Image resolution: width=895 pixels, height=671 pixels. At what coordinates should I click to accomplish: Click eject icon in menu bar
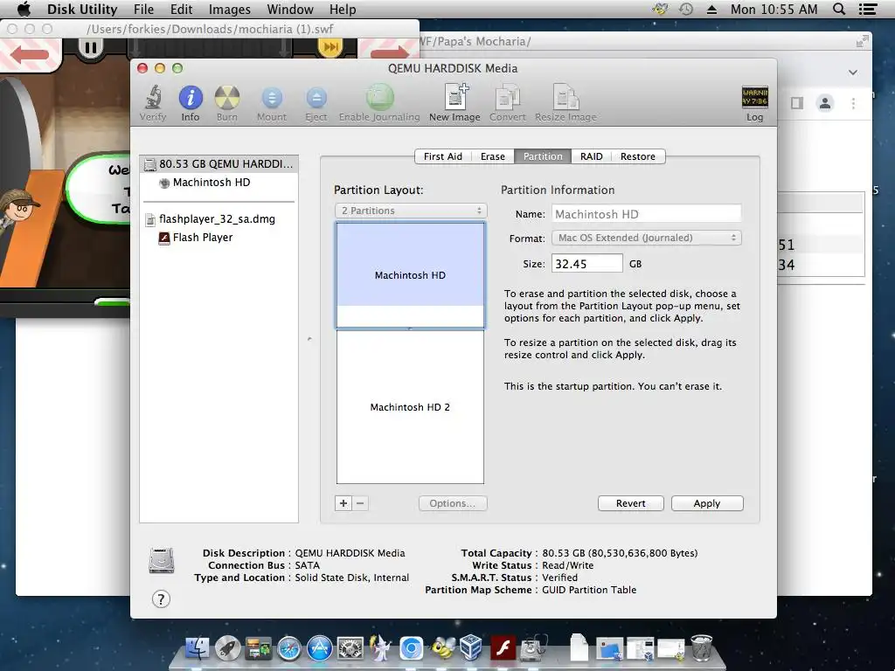[711, 9]
